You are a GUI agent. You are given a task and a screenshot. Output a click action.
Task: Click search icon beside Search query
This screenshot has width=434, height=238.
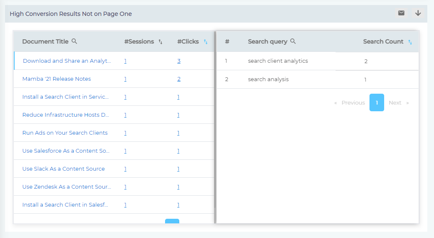point(293,41)
